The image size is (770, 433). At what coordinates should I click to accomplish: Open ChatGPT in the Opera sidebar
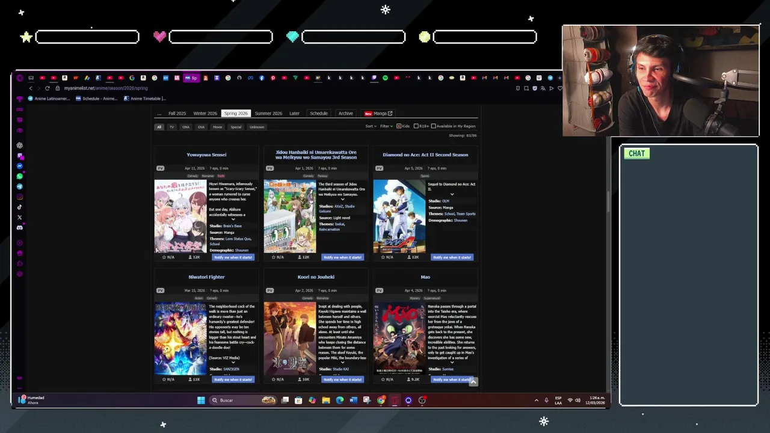point(20,146)
